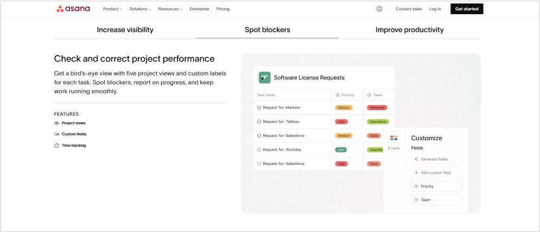Click Contact sales link

409,9
